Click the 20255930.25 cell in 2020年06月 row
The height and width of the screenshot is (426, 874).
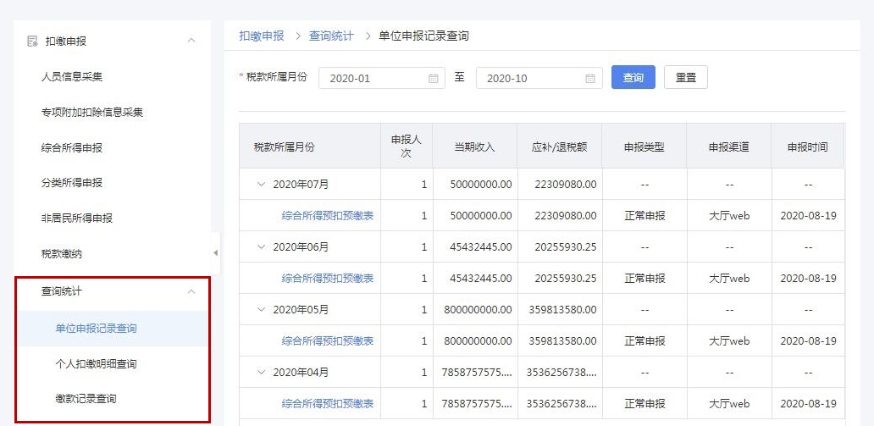point(559,246)
